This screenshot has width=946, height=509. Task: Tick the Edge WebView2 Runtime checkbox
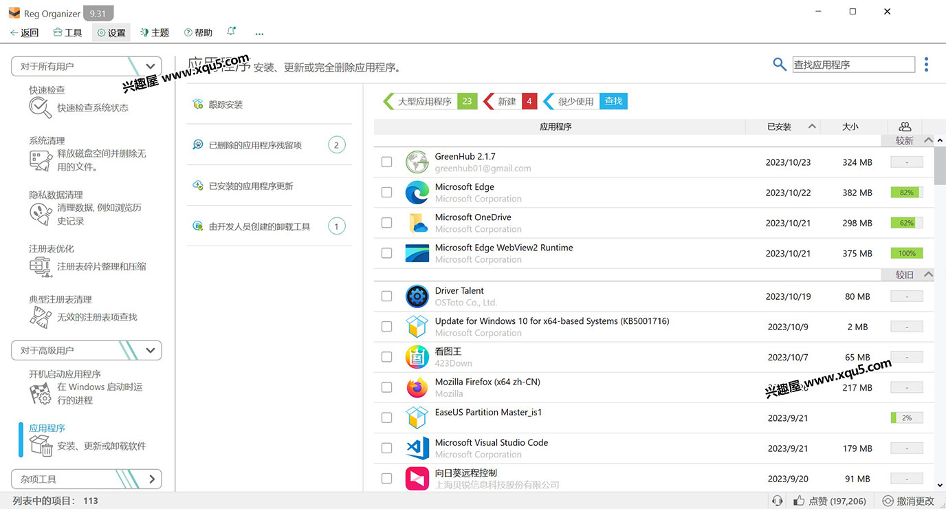pyautogui.click(x=386, y=253)
